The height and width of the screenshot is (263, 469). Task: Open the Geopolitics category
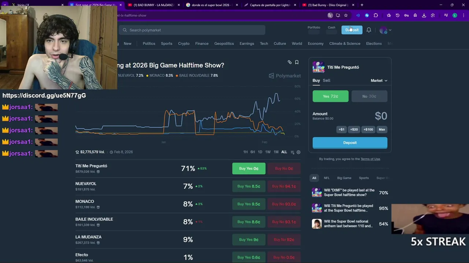coord(224,43)
